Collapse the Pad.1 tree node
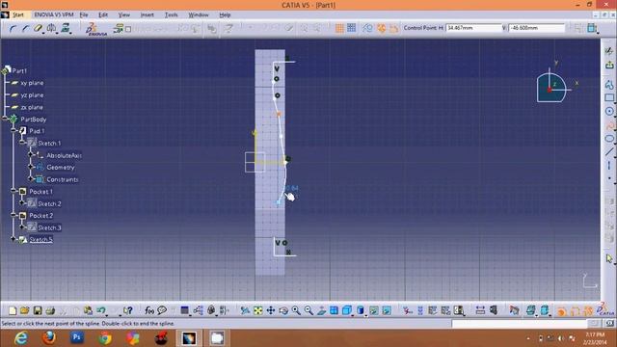 pyautogui.click(x=13, y=131)
